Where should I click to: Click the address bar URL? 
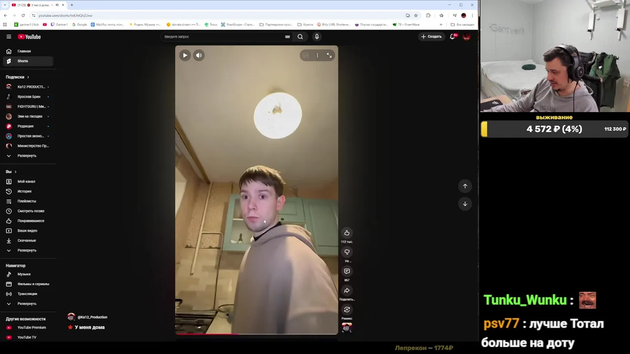[x=65, y=15]
